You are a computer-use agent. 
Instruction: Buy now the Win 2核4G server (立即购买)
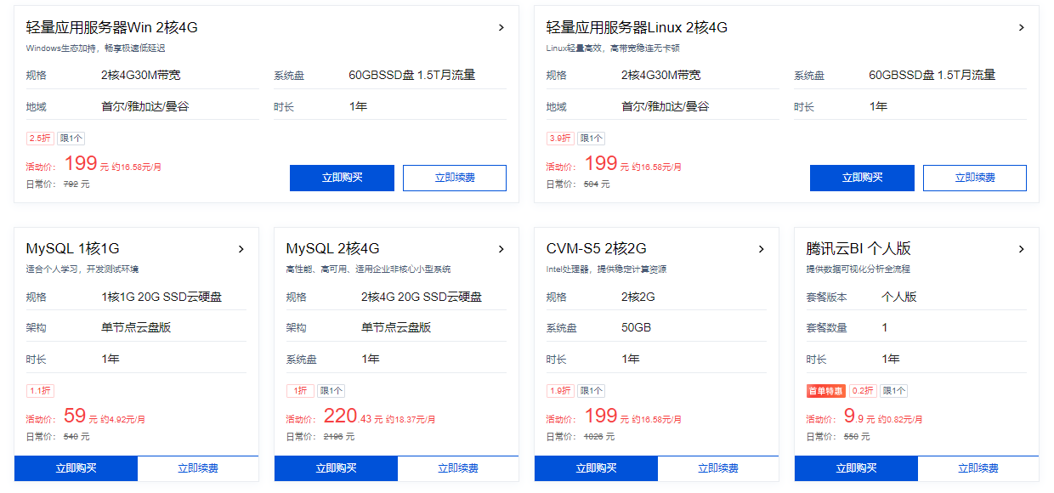(x=342, y=178)
